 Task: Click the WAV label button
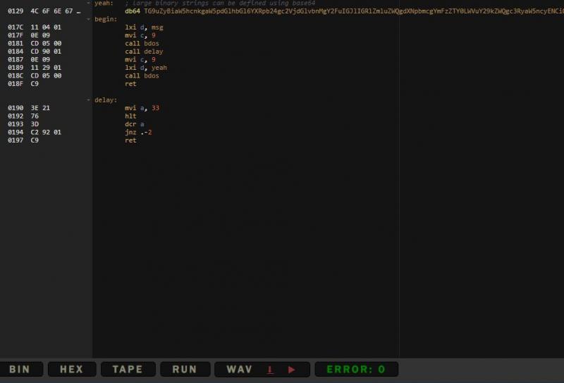[x=240, y=370]
